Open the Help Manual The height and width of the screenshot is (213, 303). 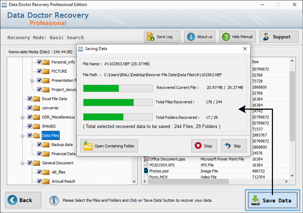point(237,37)
